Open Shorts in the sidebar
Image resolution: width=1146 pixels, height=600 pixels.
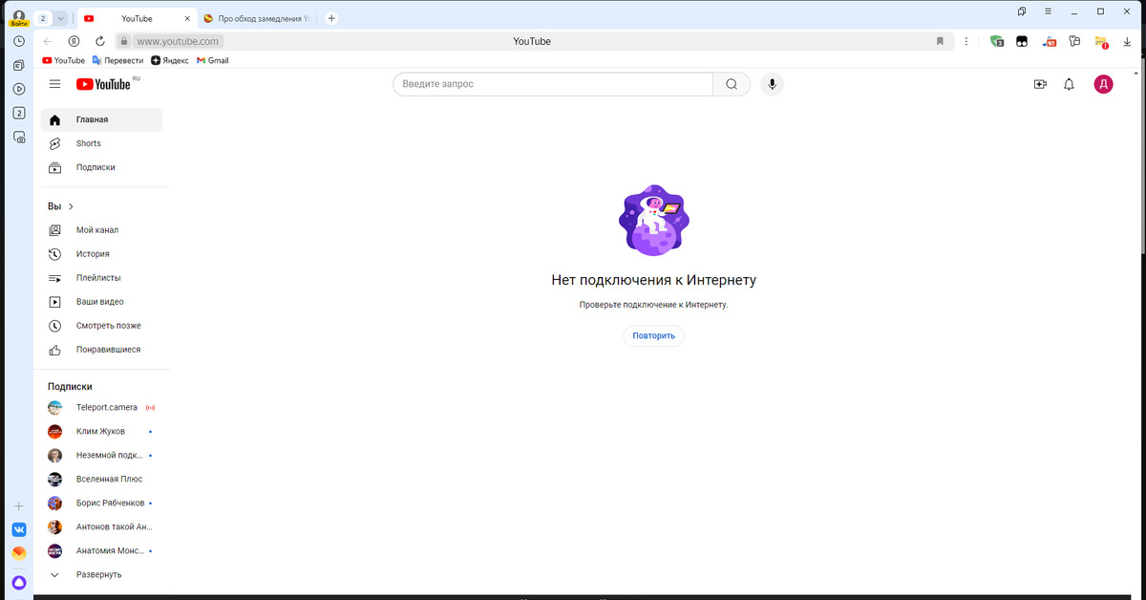101,143
